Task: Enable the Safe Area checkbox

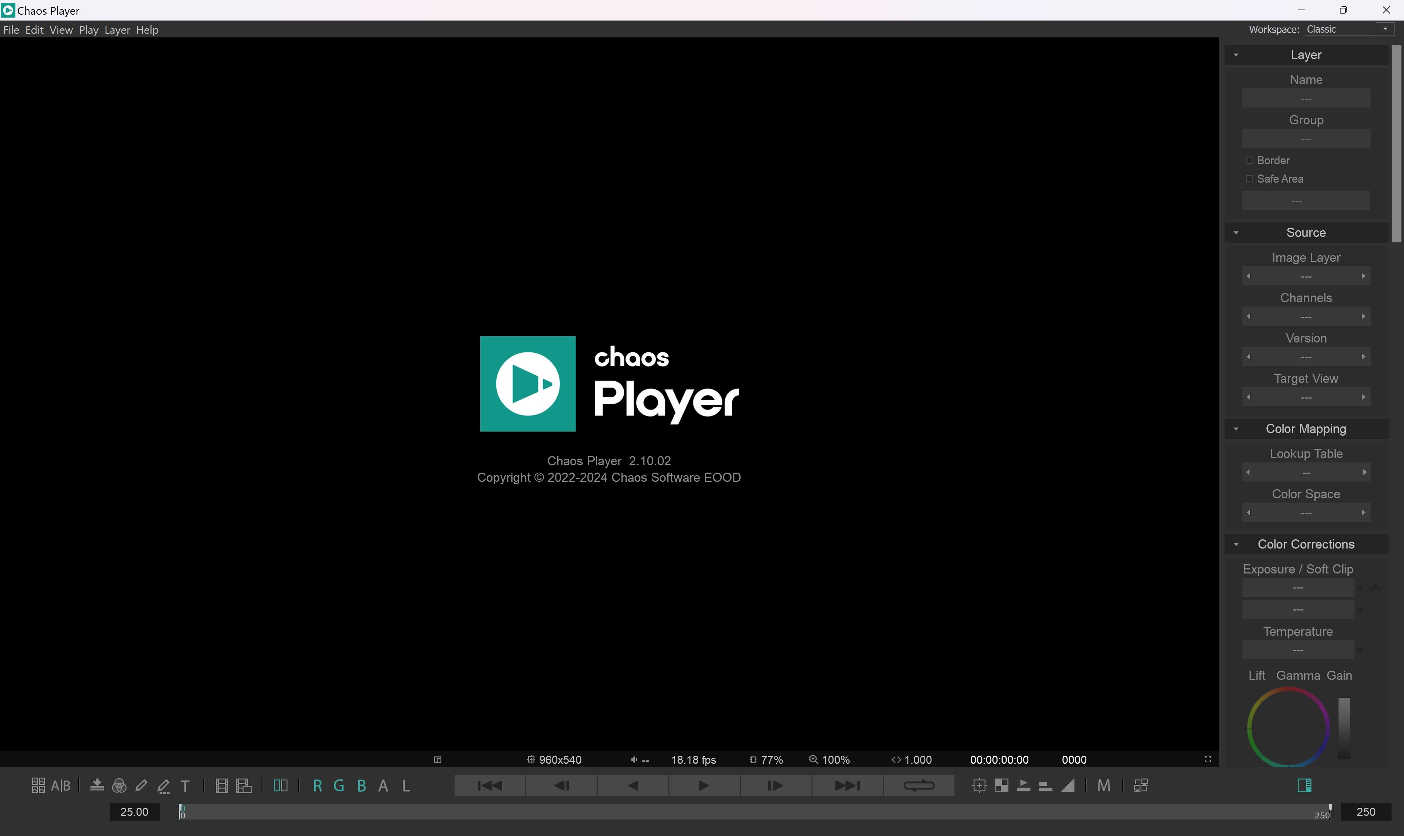Action: pos(1250,179)
